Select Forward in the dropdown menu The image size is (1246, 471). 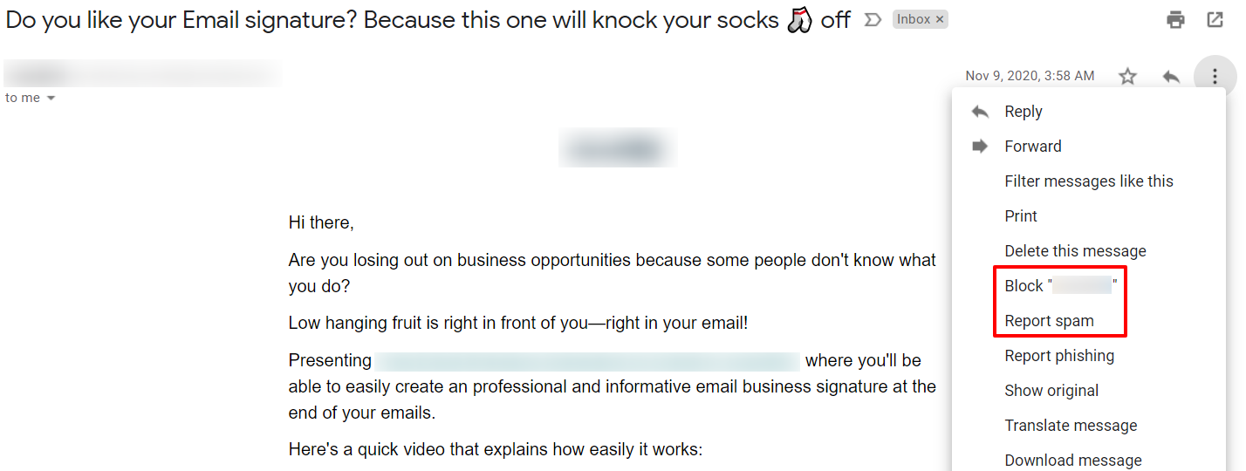coord(1032,147)
